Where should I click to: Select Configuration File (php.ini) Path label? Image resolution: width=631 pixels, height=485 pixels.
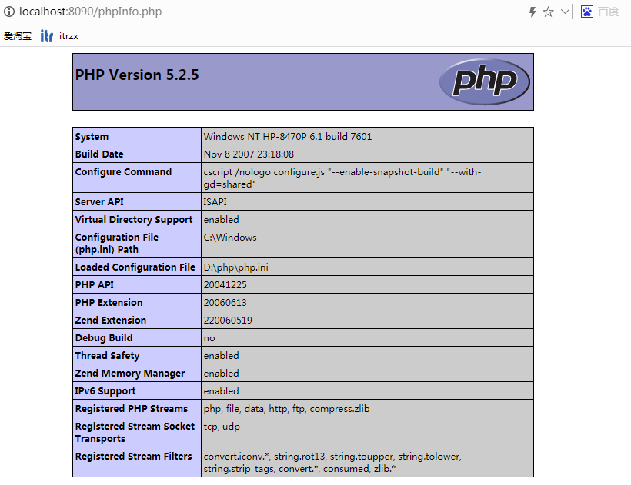point(117,243)
